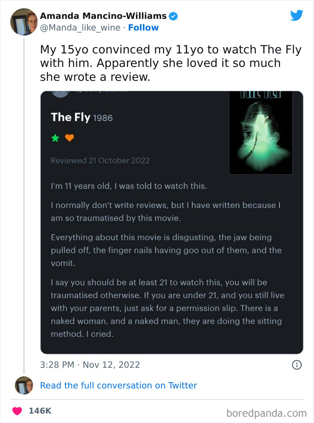Click the blue verified badge icon
This screenshot has width=314, height=423.
pos(173,16)
